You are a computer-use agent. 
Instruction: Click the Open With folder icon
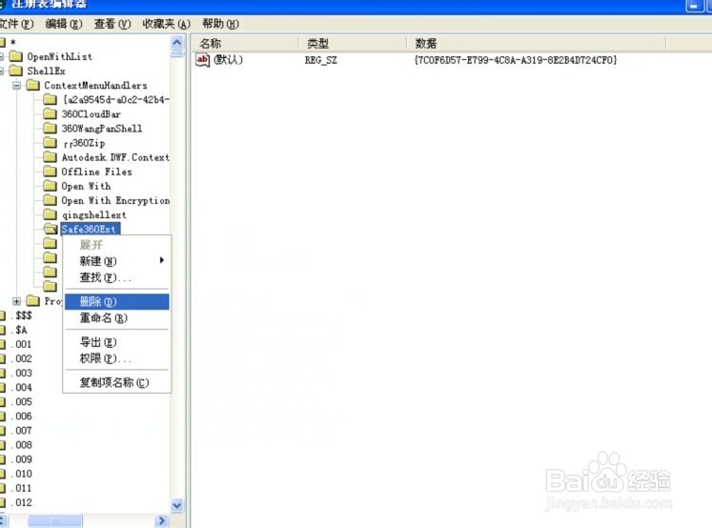[50, 186]
